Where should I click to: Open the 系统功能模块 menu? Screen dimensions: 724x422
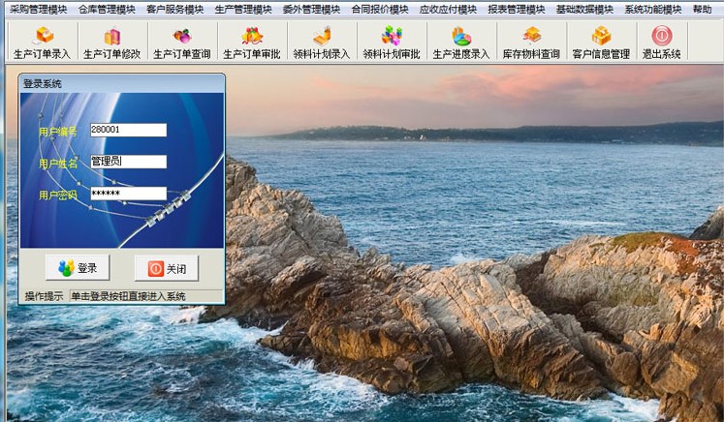pos(653,10)
